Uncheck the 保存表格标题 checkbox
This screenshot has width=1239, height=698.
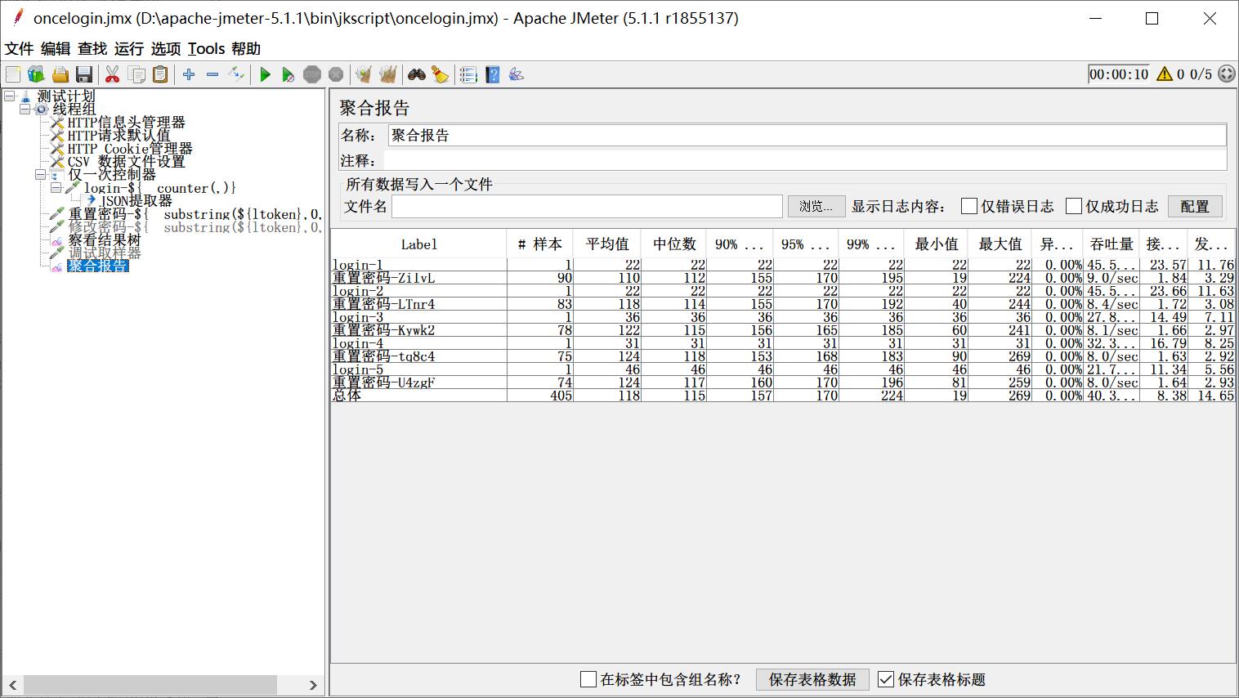click(x=886, y=679)
